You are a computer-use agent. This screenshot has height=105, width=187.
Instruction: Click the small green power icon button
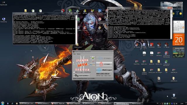point(93,58)
